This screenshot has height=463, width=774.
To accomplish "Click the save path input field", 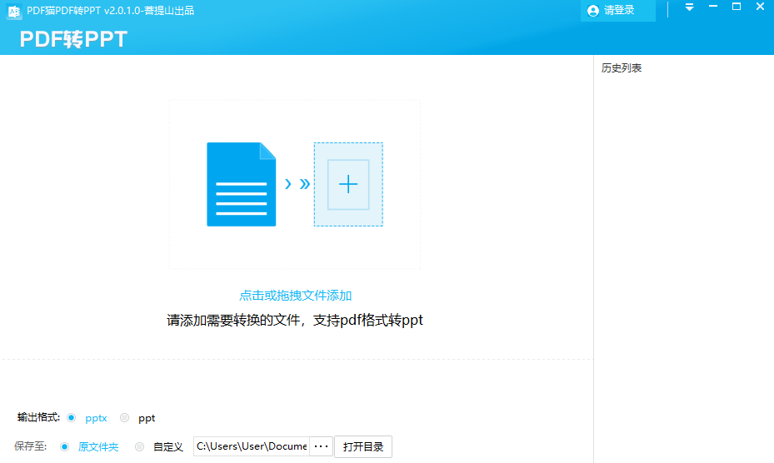I will tap(251, 446).
